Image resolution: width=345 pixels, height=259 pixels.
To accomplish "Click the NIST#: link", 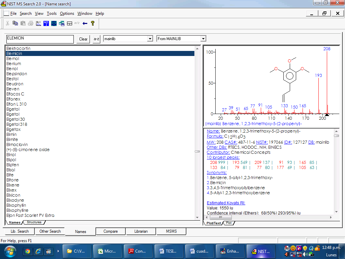I will (262, 142).
